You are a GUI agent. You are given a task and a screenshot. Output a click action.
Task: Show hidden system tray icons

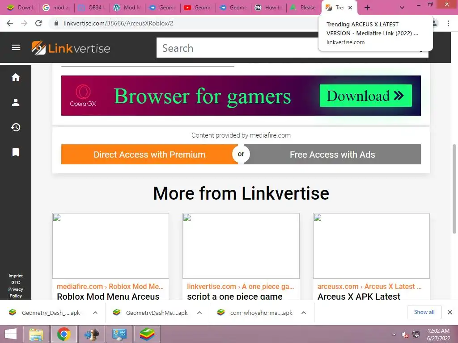point(394,335)
